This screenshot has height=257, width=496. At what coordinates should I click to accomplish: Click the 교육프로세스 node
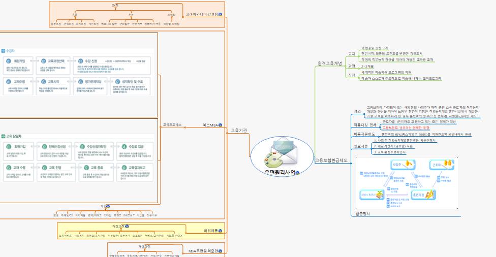172,124
